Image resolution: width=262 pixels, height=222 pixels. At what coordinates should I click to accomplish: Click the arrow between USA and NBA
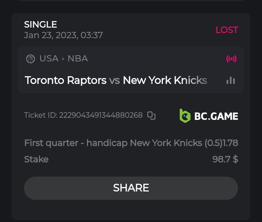tap(63, 59)
